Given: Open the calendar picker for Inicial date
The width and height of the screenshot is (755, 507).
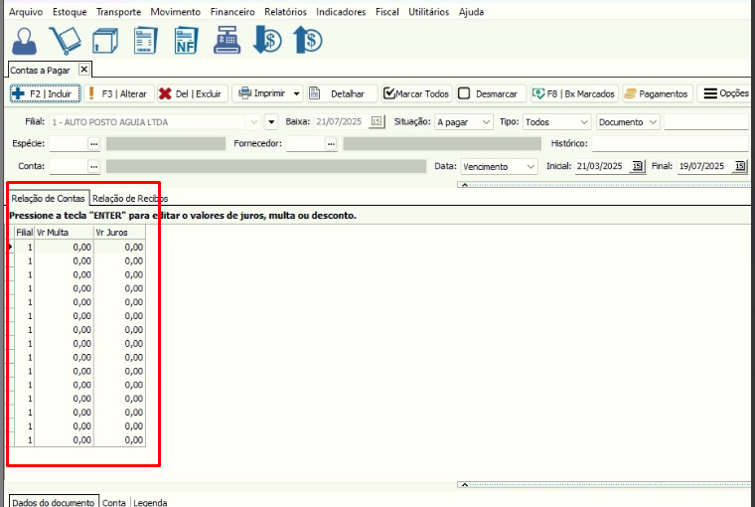Looking at the screenshot, I should coord(638,167).
